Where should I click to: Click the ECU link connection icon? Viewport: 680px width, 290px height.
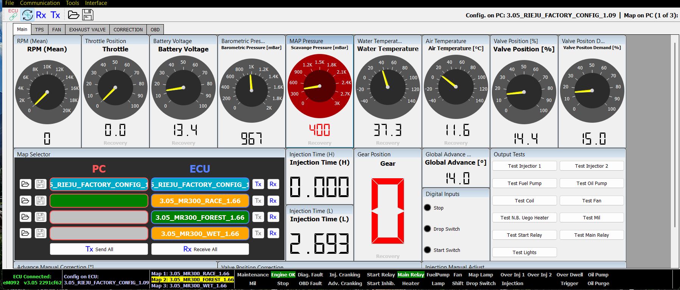13,15
